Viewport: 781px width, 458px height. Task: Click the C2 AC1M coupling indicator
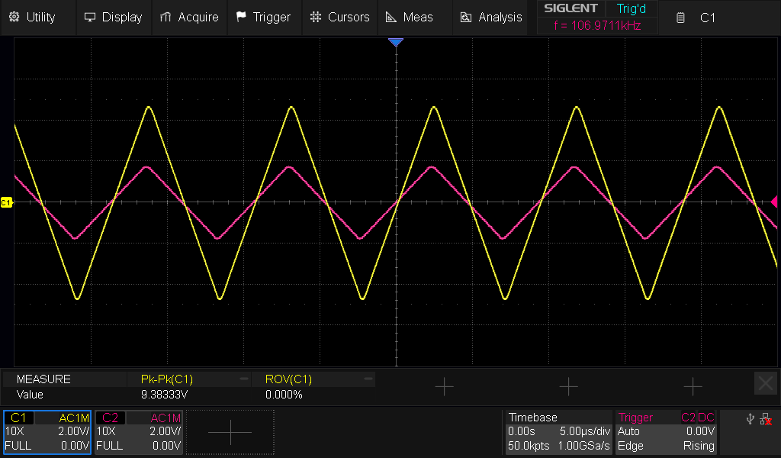coord(166,418)
